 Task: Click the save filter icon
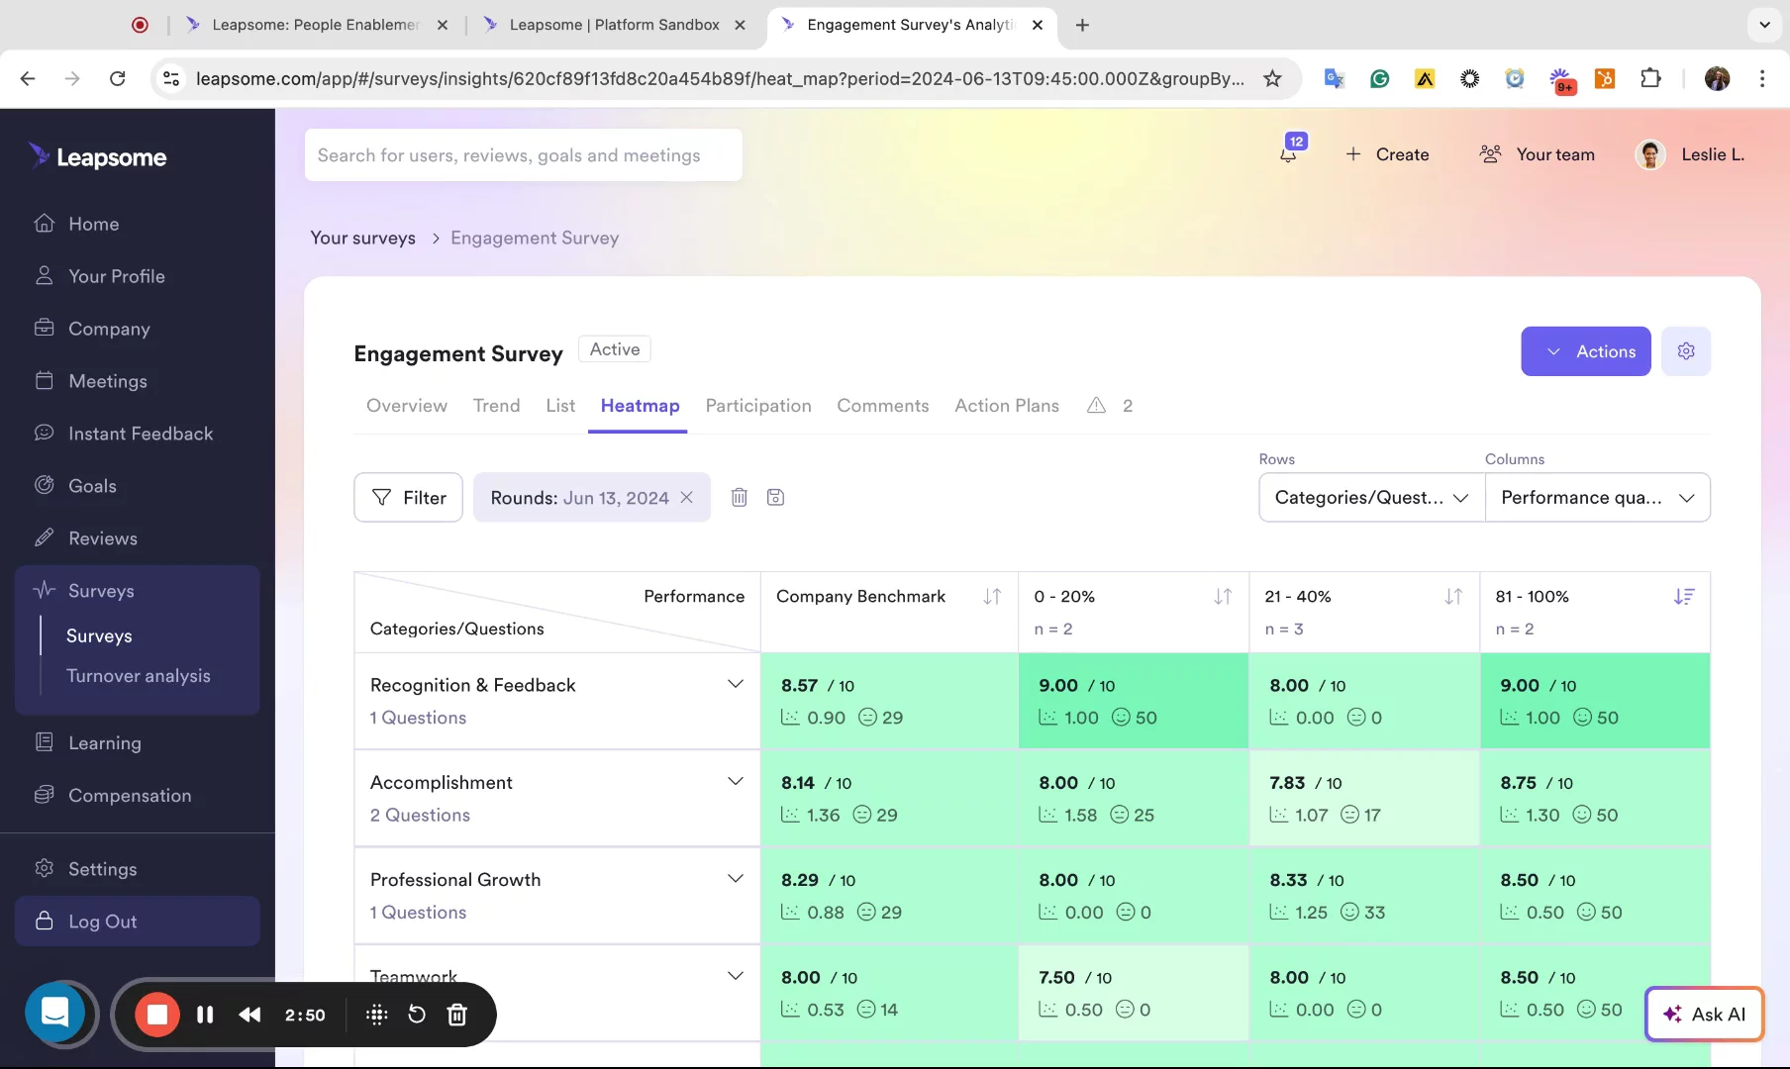(775, 498)
